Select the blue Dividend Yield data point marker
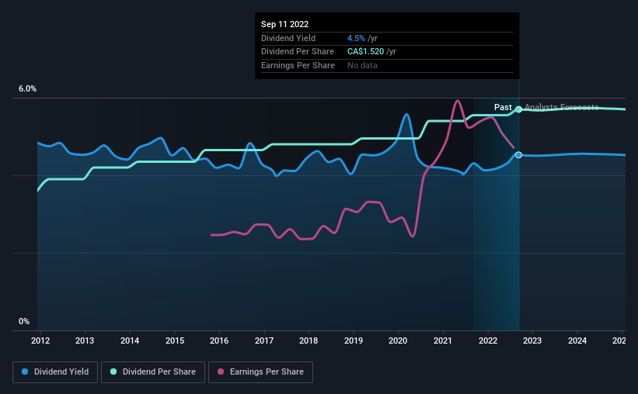 [518, 155]
